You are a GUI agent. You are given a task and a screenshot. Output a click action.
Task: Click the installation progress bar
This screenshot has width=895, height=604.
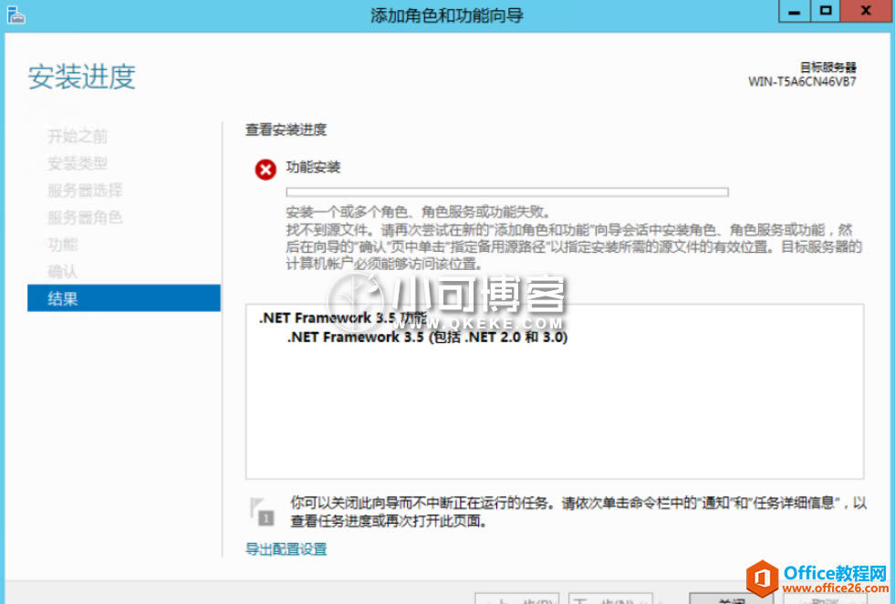[x=507, y=192]
